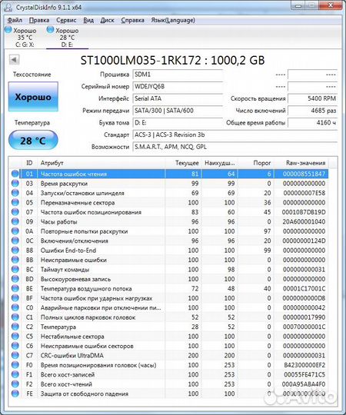Open the Правка menu

tap(39, 20)
